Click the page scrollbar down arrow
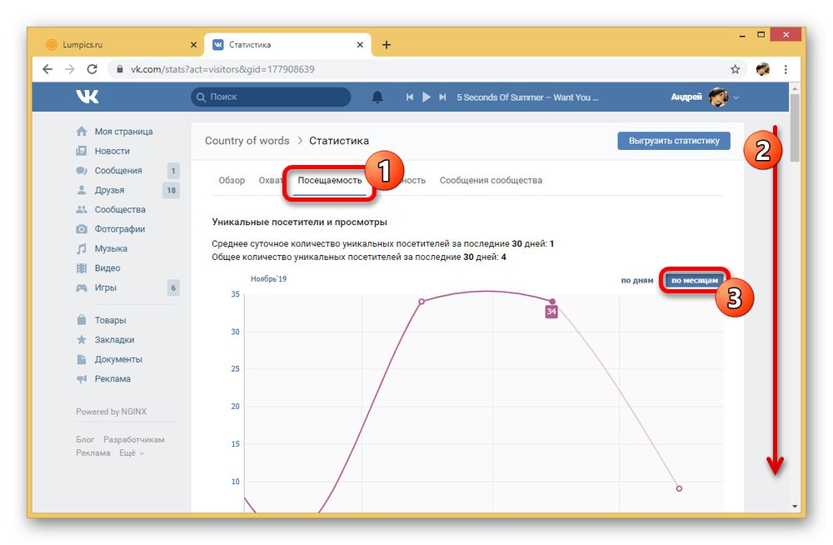 click(x=795, y=506)
